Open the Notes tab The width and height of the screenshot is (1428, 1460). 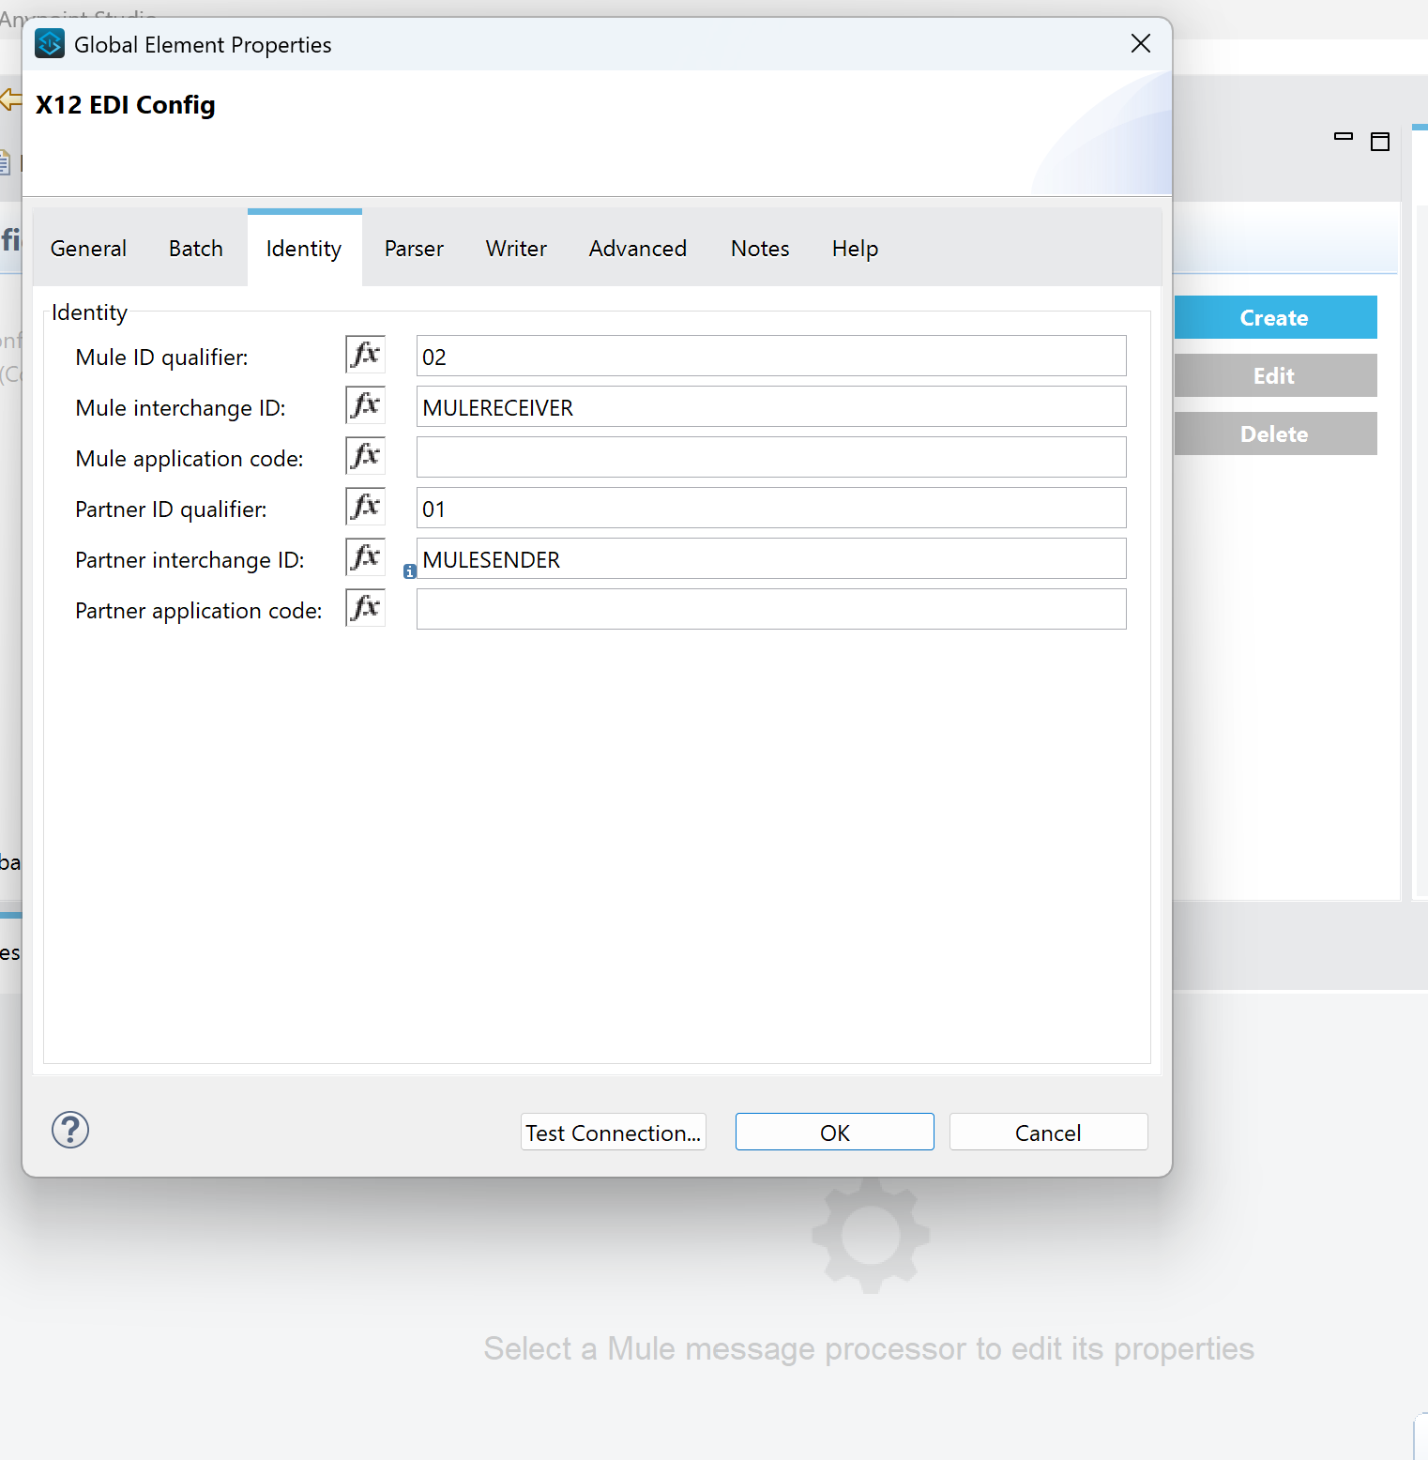[759, 248]
